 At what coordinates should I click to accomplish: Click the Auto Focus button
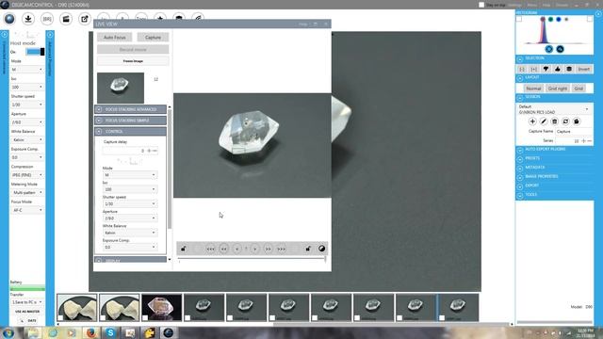pos(115,38)
